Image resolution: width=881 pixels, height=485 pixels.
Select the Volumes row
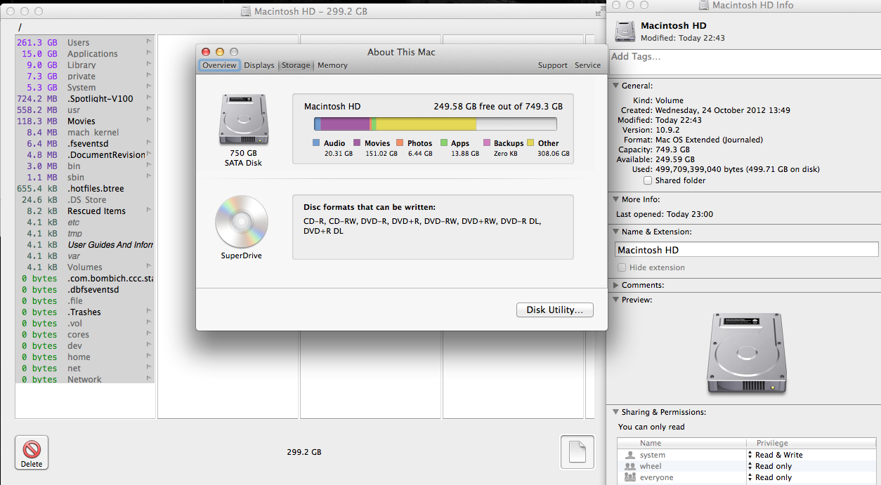click(x=85, y=267)
